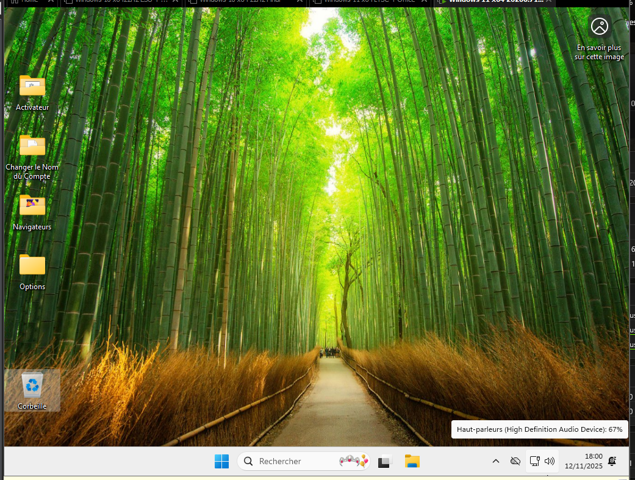Open the tiara and balloons search highlight
This screenshot has height=480, width=635.
click(354, 461)
